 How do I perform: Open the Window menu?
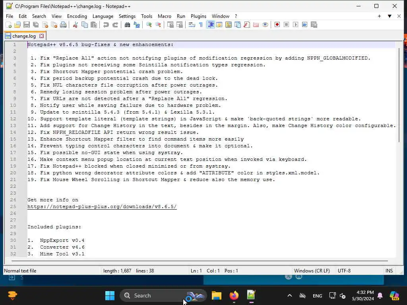coord(221,16)
